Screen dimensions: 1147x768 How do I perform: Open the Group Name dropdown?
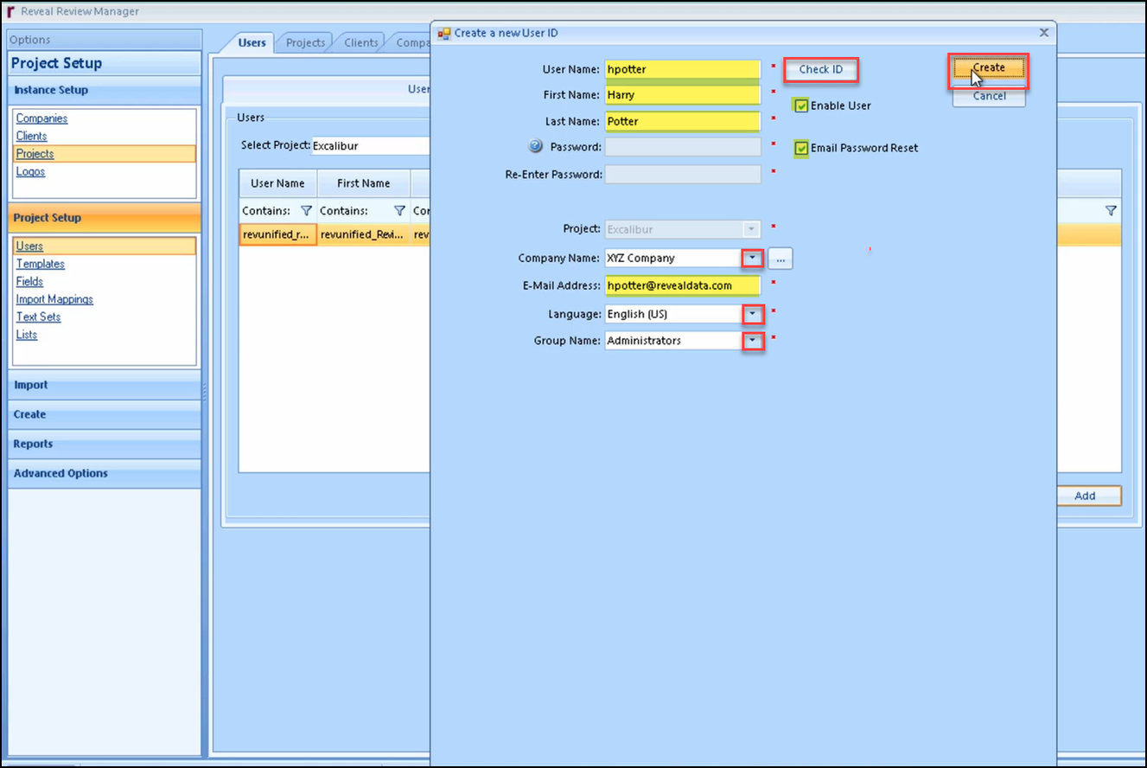[752, 341]
